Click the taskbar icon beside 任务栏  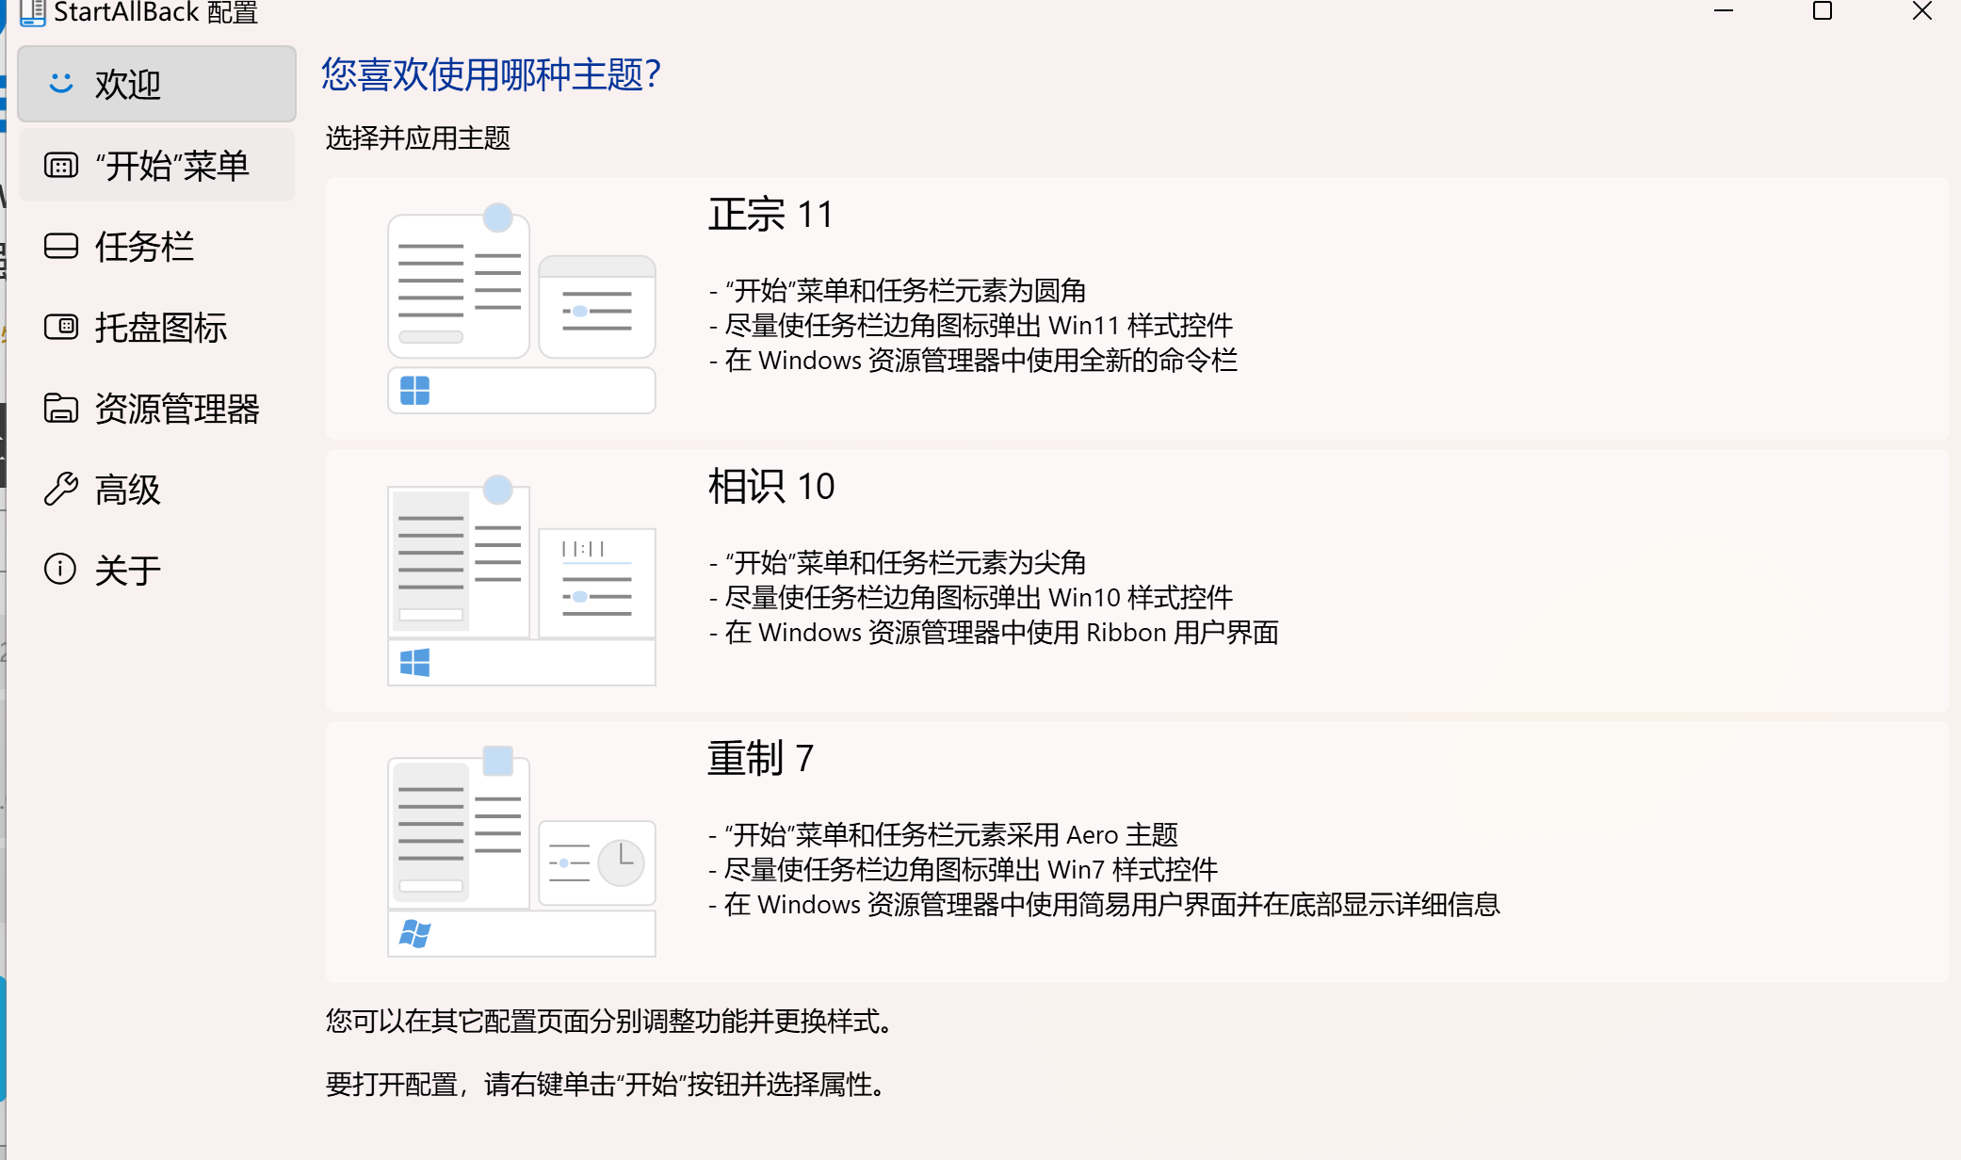point(61,247)
